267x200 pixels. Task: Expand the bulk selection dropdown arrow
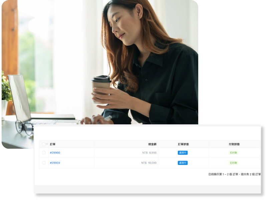(47, 144)
